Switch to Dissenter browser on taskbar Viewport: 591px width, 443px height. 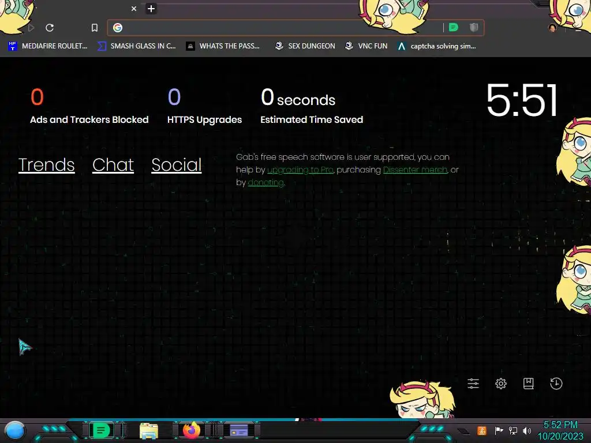100,430
